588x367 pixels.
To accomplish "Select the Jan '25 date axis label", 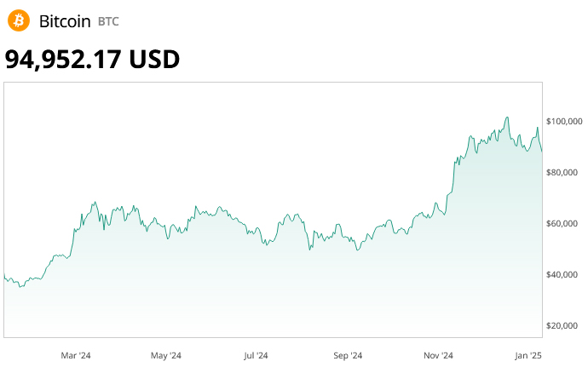I will [529, 354].
